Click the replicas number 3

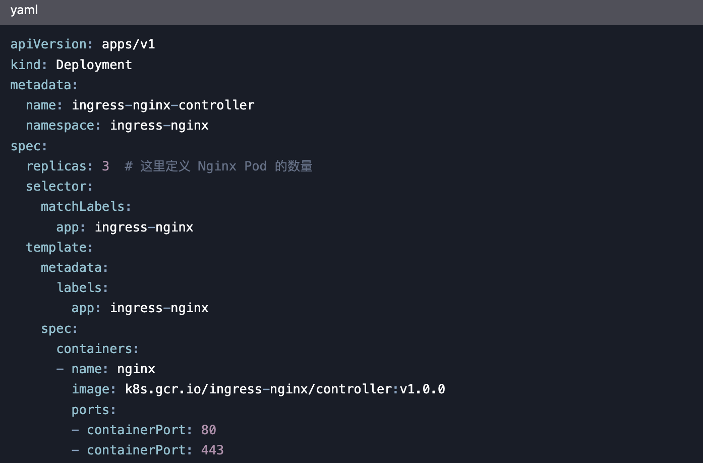[105, 166]
